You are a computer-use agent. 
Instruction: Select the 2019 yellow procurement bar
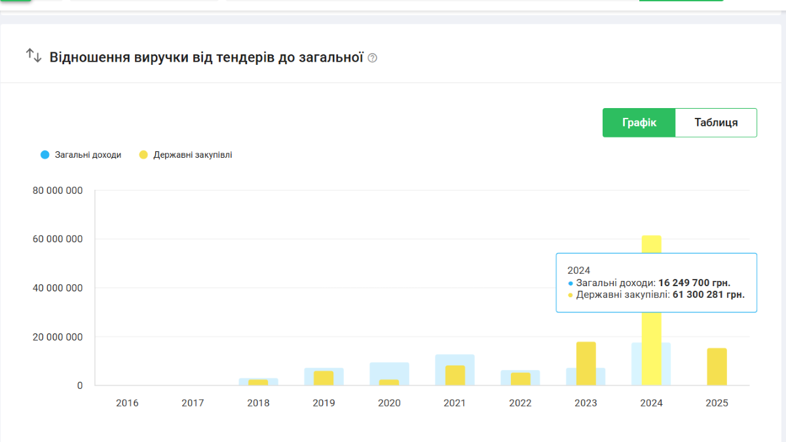(x=324, y=378)
